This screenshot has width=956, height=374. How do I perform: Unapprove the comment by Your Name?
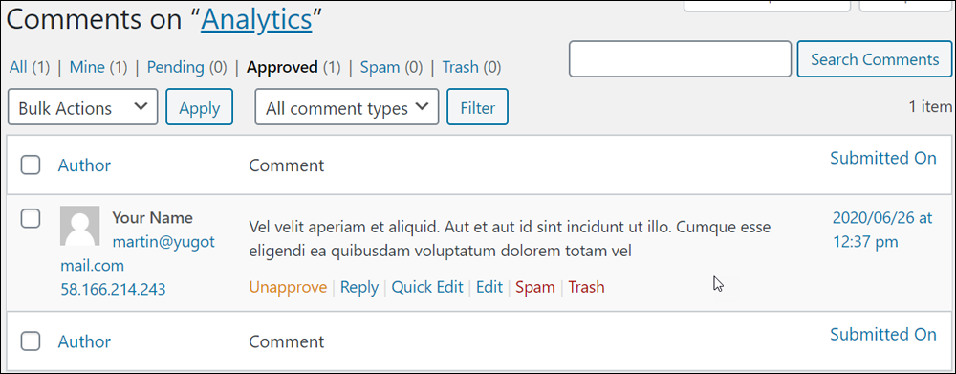pyautogui.click(x=289, y=287)
